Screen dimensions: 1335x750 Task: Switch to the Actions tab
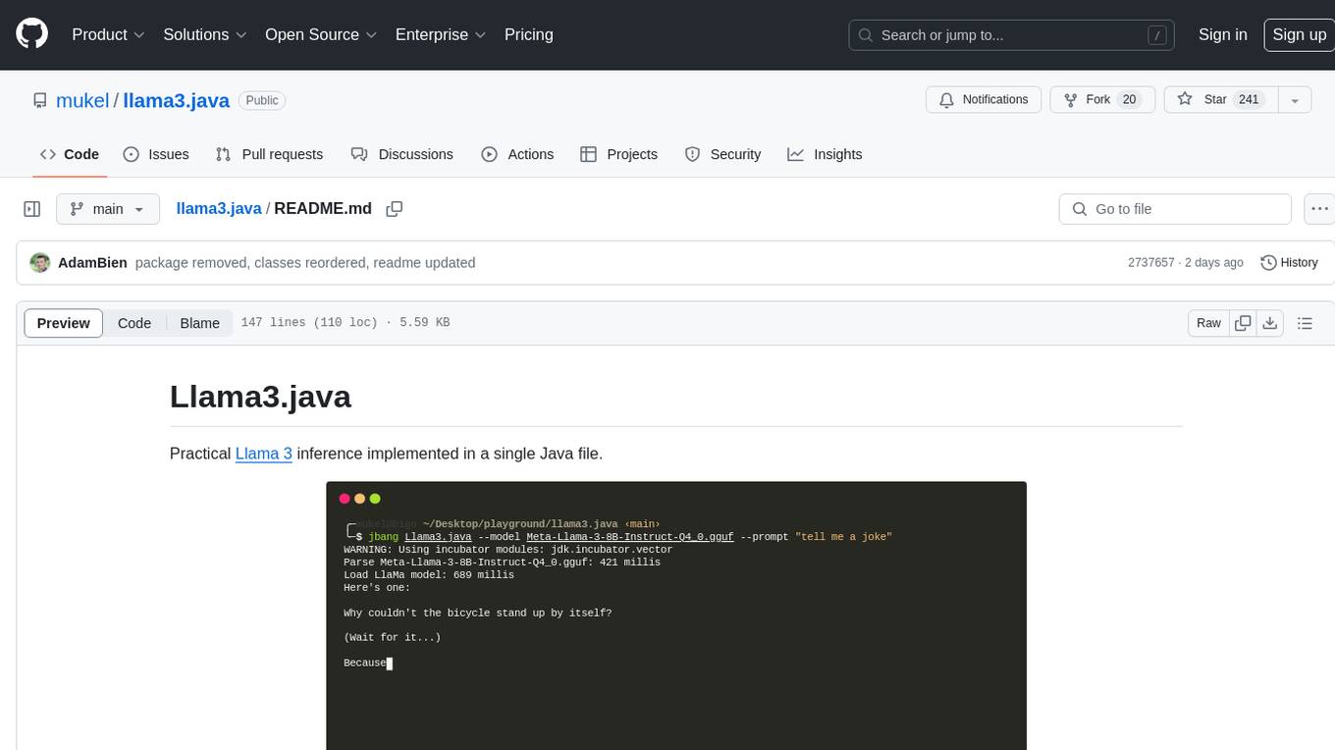point(517,154)
